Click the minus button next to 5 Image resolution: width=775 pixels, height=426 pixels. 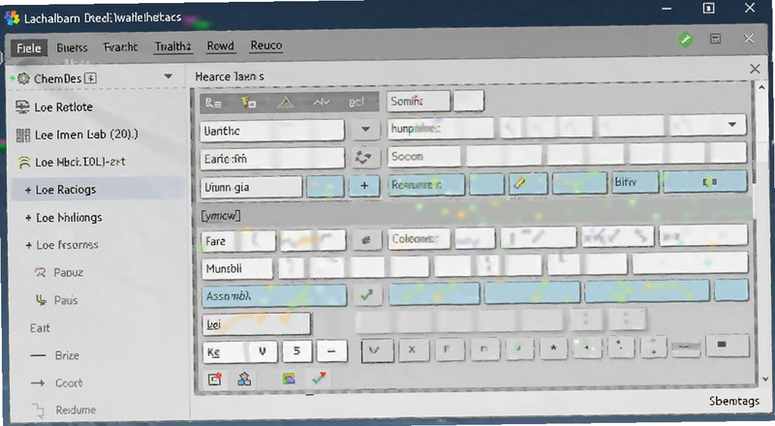point(331,351)
